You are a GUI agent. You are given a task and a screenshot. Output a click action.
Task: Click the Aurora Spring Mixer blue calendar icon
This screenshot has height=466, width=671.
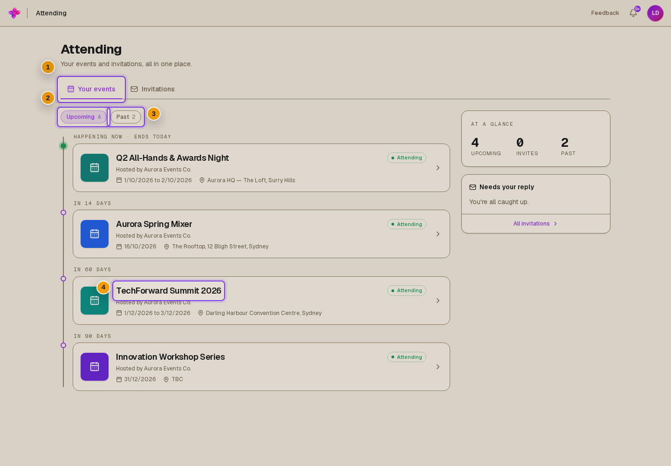click(x=95, y=234)
